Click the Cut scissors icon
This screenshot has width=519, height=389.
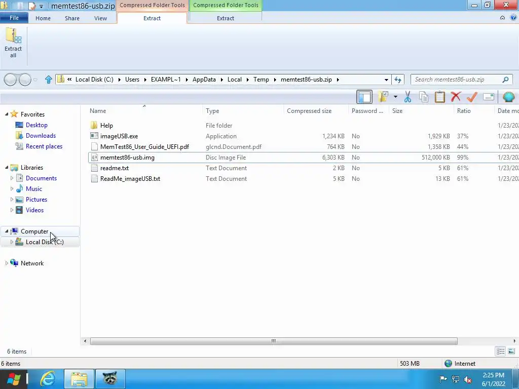408,97
